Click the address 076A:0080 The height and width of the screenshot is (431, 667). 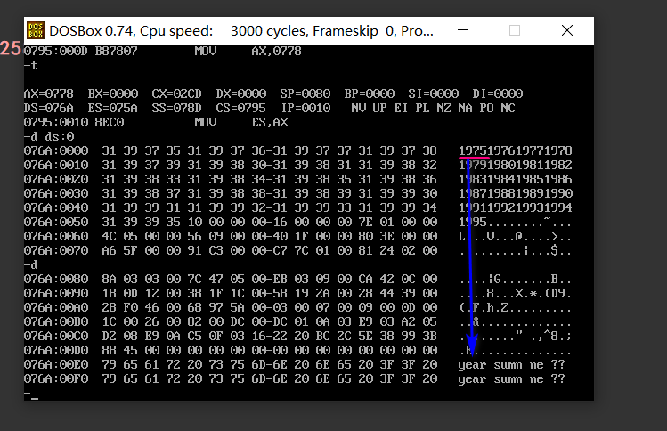pyautogui.click(x=56, y=279)
